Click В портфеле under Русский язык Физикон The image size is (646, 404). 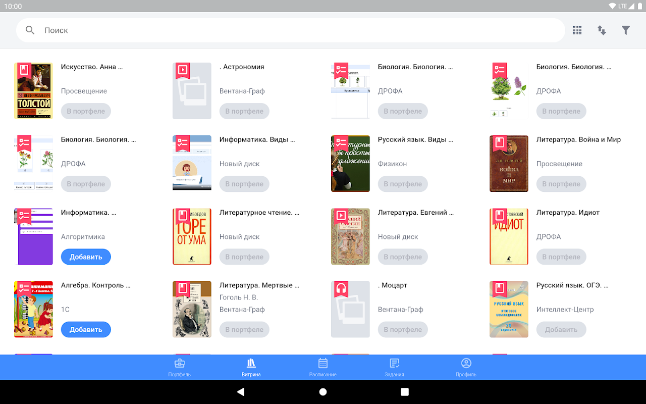coord(403,184)
